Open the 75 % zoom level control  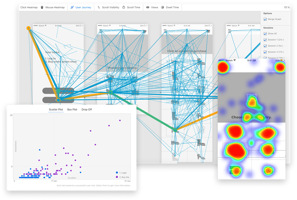pos(286,7)
